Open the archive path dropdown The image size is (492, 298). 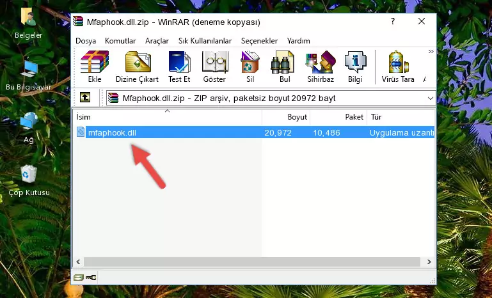[430, 98]
